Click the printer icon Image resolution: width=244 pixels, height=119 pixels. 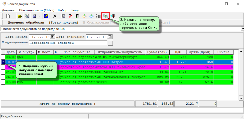35,16
